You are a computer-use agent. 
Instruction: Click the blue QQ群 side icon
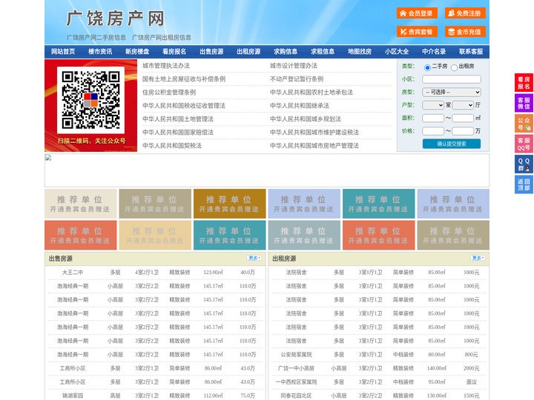(524, 164)
